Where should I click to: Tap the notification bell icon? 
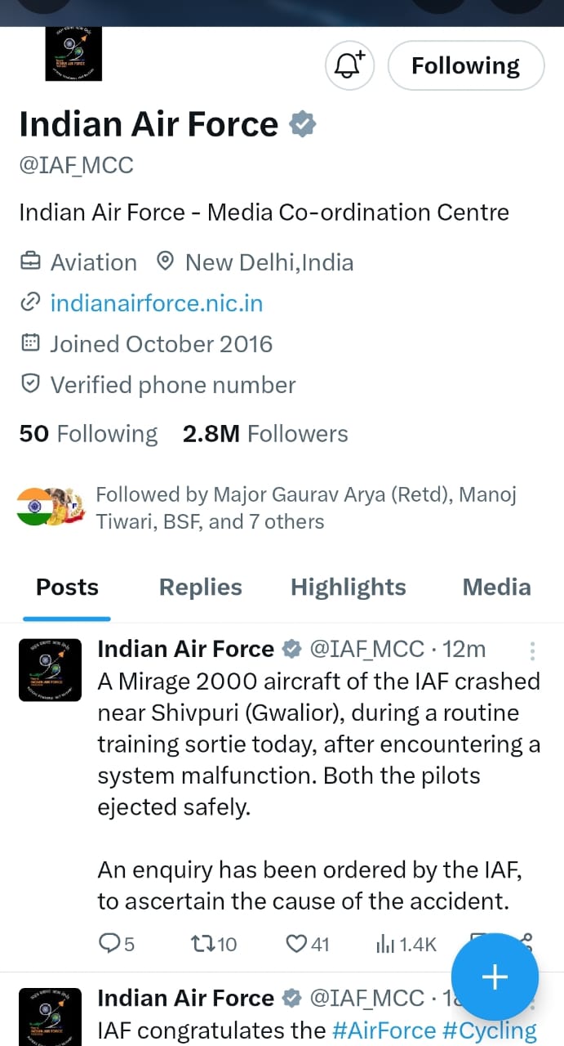coord(349,65)
